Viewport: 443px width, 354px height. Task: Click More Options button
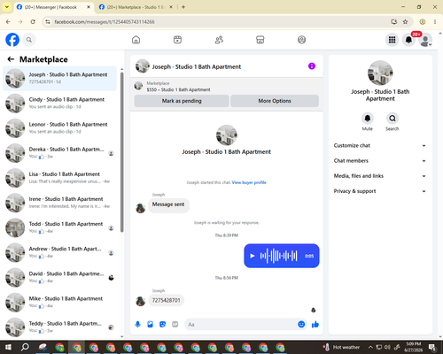[x=275, y=101]
